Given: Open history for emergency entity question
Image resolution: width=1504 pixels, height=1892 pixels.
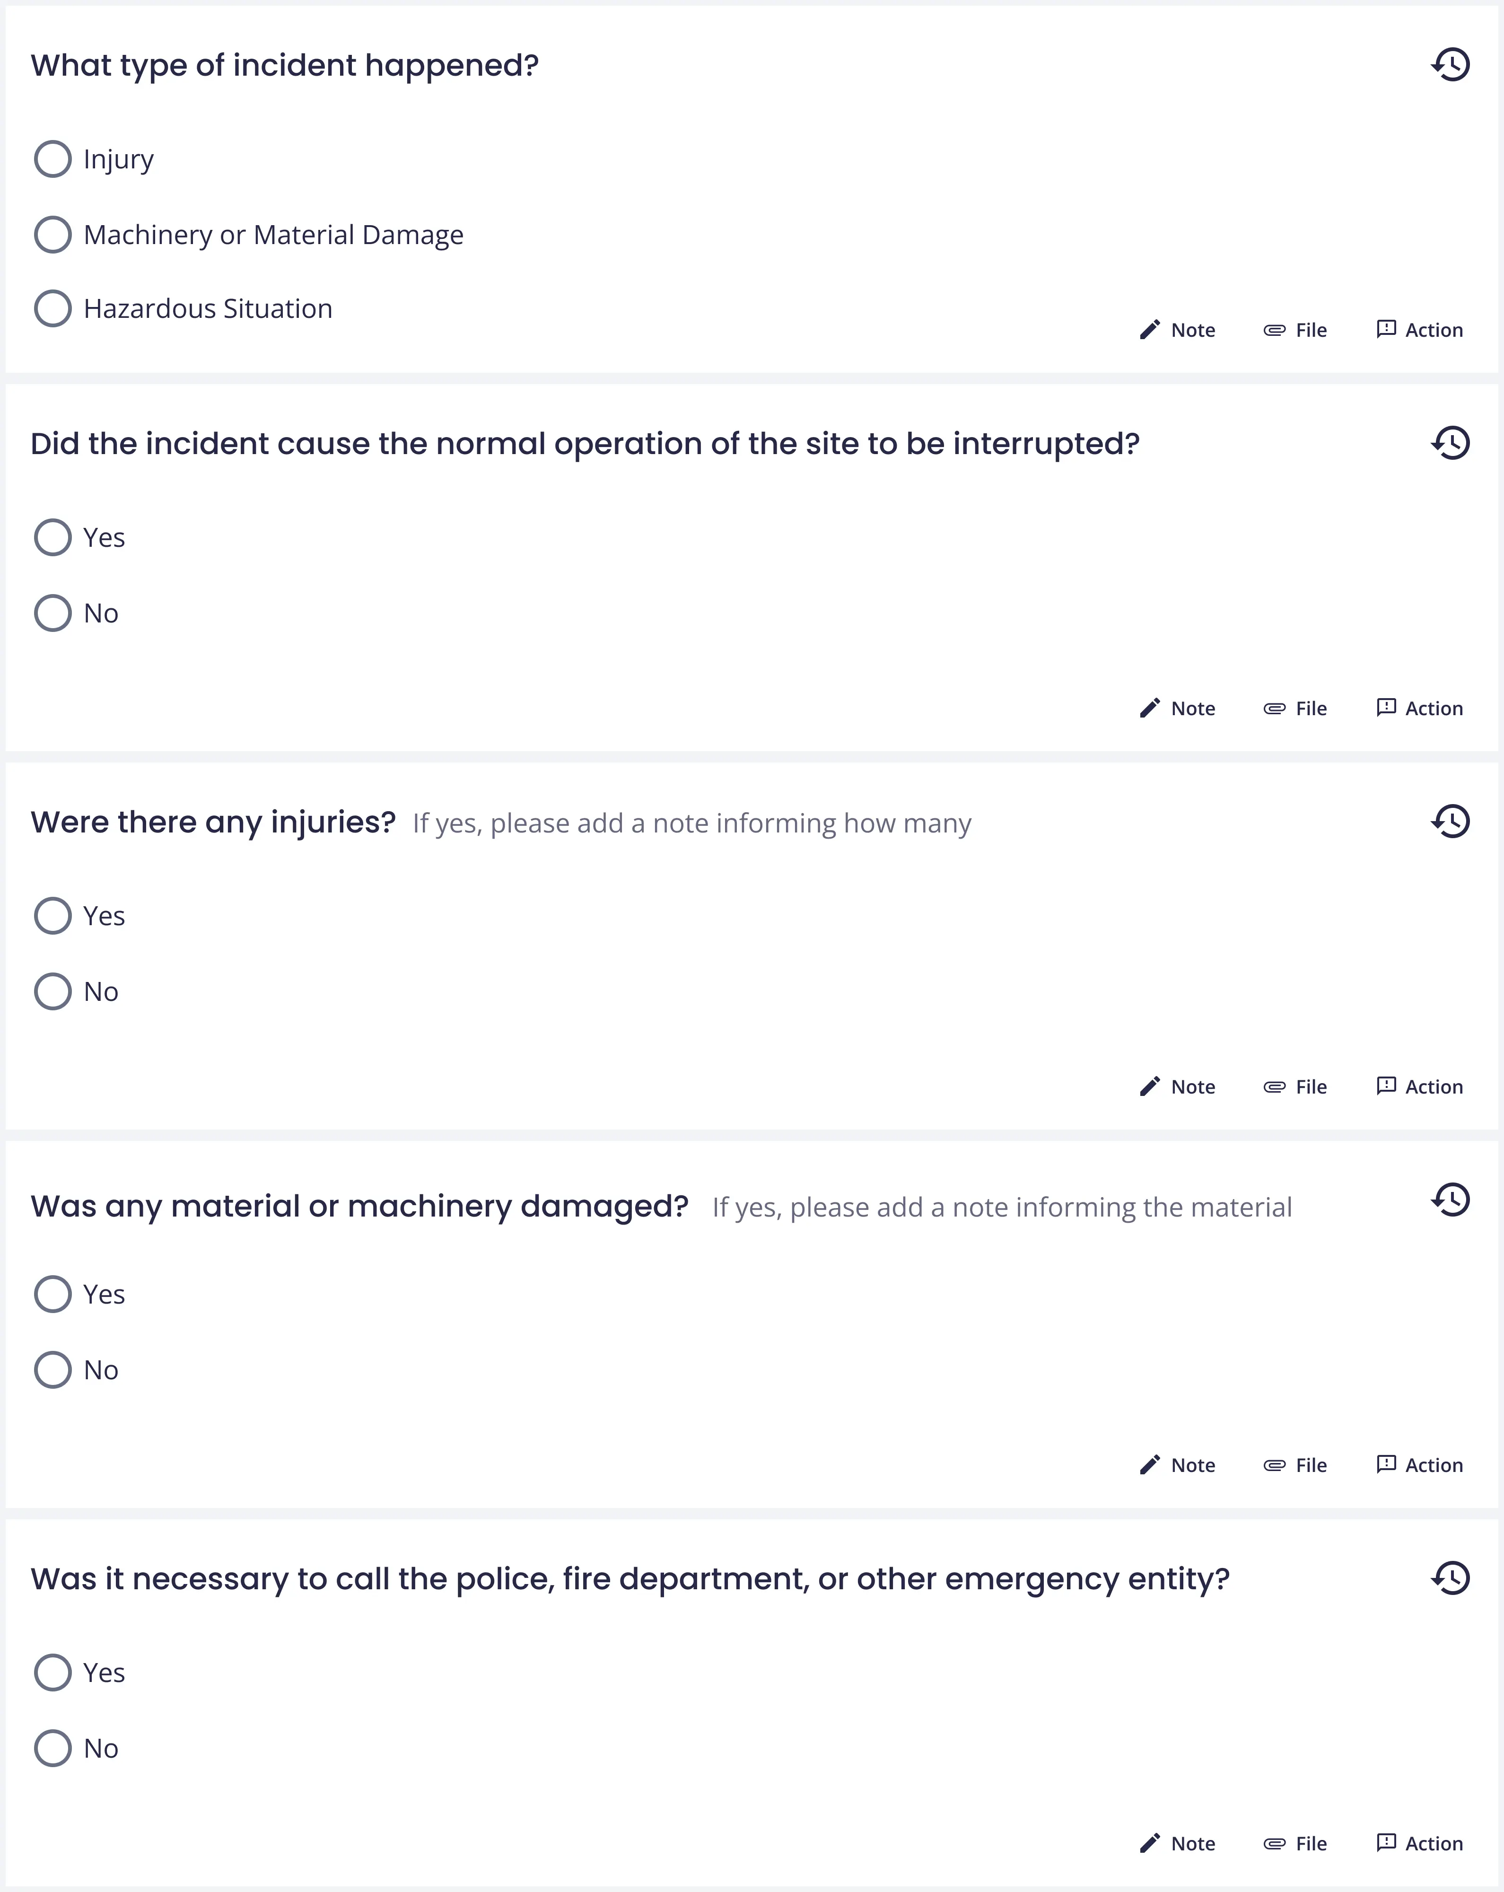Looking at the screenshot, I should click(x=1451, y=1578).
